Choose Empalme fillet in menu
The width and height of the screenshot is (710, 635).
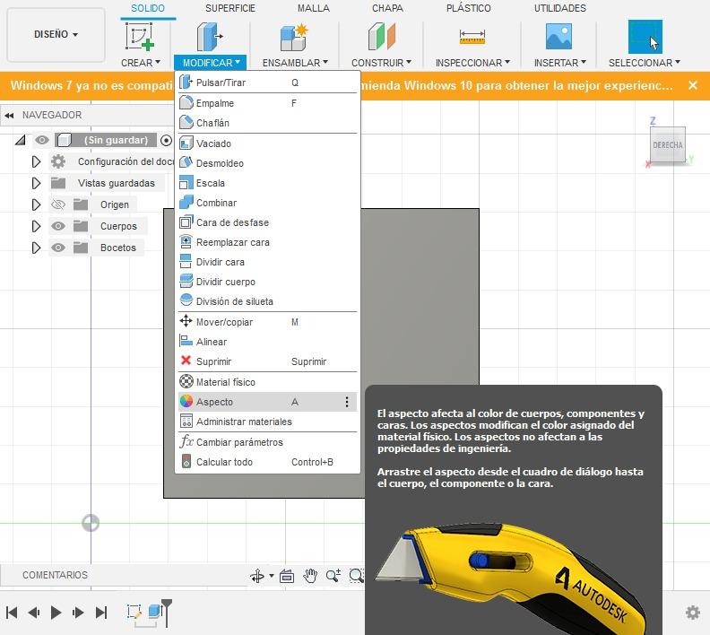[267, 103]
